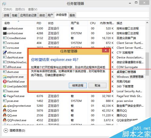Switch to the 进程 tab

[6, 15]
